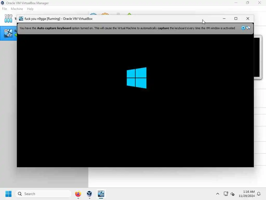
Task: Maximize the running VM window
Action: pos(236,18)
